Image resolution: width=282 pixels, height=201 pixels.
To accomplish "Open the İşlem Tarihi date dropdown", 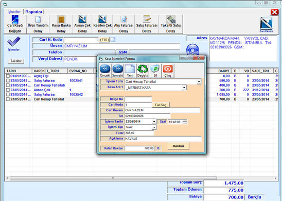I will [154, 122].
